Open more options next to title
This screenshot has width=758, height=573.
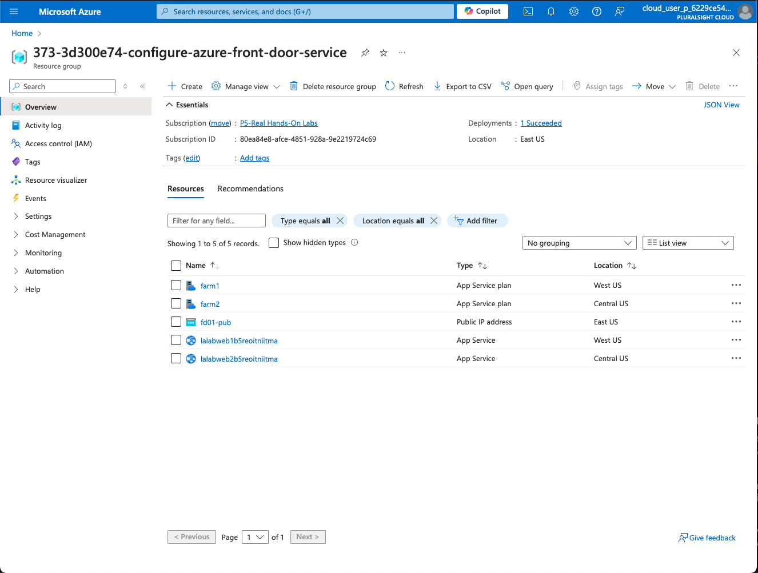(402, 53)
